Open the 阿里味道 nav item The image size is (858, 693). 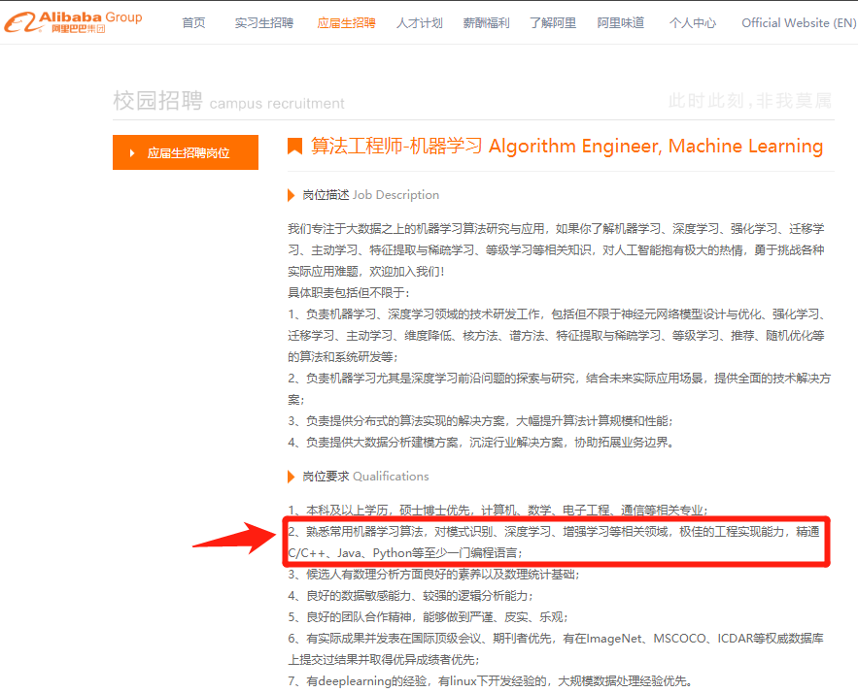pos(621,23)
